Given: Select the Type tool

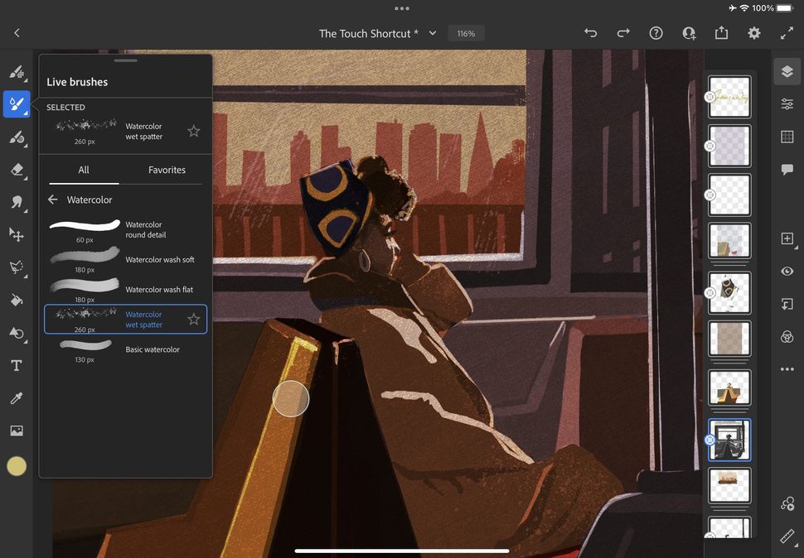Looking at the screenshot, I should point(17,365).
